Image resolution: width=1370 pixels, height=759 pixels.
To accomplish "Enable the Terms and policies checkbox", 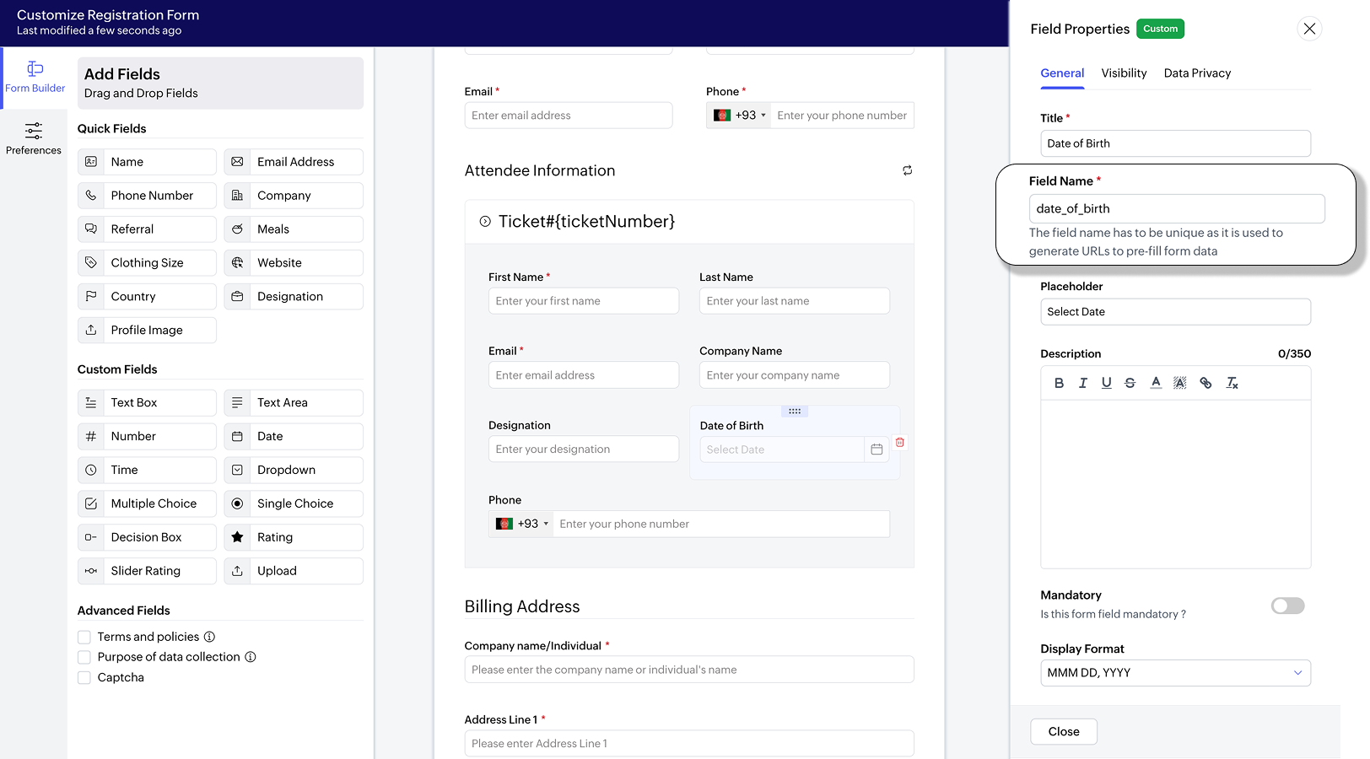I will [84, 638].
